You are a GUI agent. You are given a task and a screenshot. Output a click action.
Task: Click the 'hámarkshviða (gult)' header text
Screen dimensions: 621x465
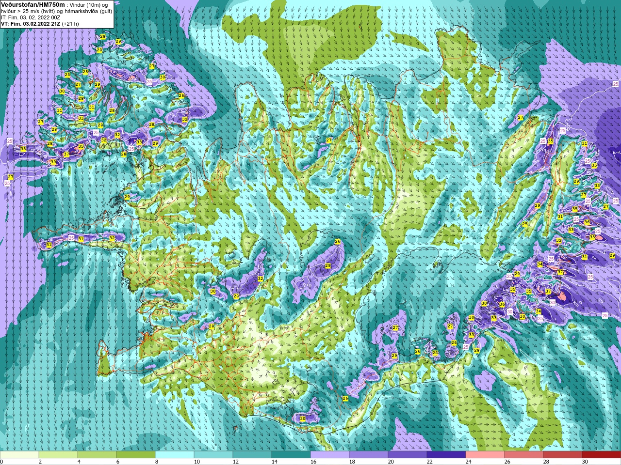[x=87, y=11]
